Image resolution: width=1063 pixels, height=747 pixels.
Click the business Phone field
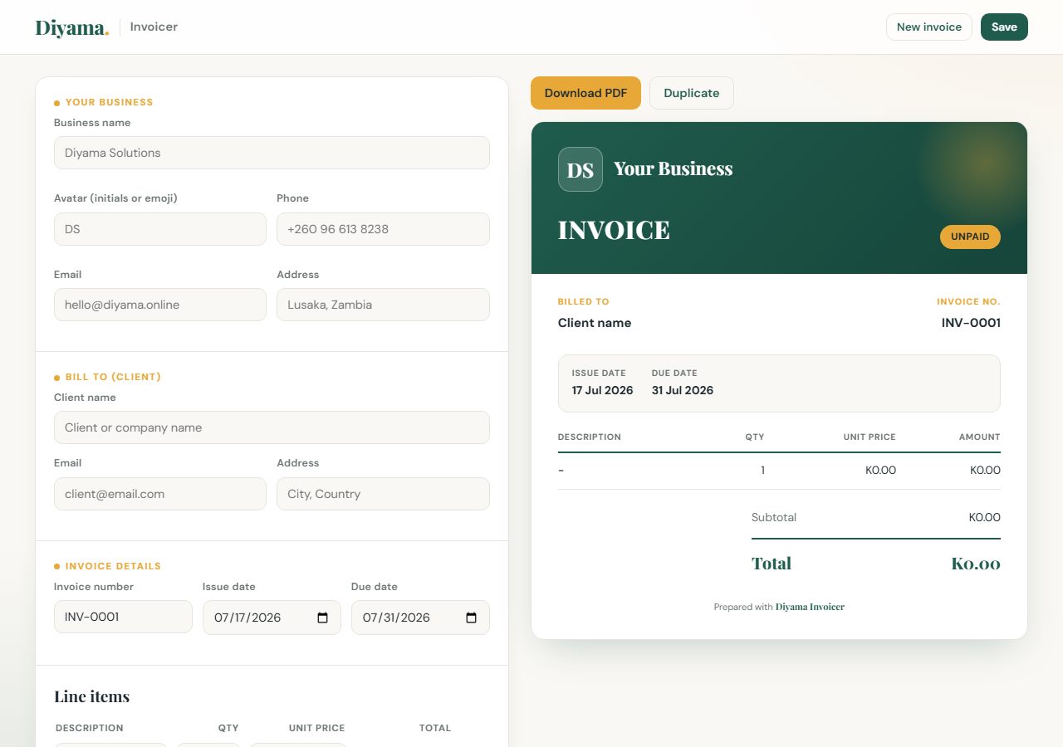(383, 229)
